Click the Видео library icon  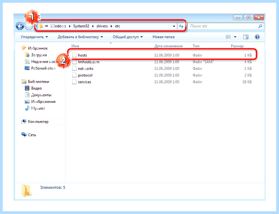tap(27, 88)
